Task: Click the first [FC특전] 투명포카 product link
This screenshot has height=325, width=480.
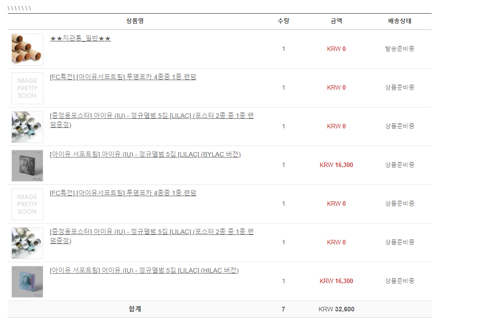Action: pos(123,77)
